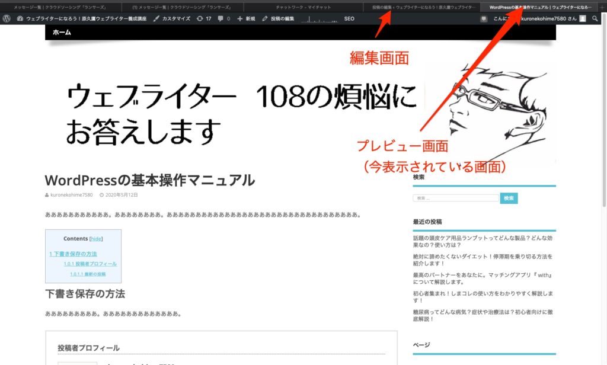Switch to the 投稿の編集 browser tab

pos(423,7)
